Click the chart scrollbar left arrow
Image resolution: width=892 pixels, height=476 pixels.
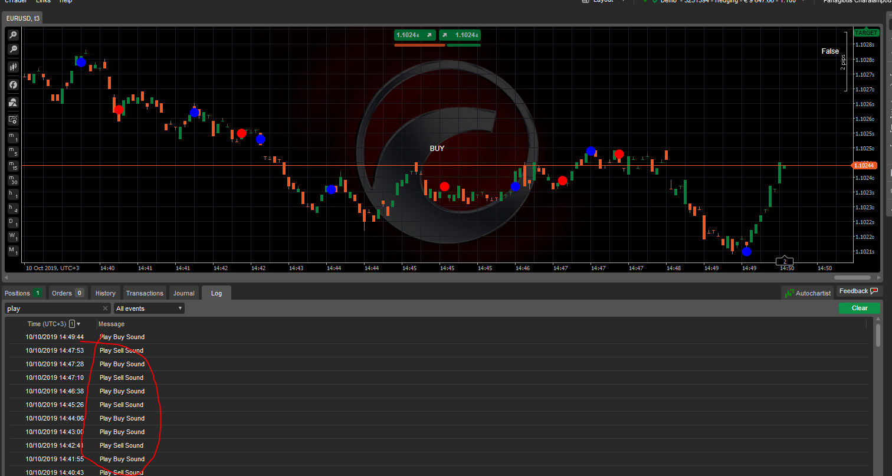tap(6, 277)
